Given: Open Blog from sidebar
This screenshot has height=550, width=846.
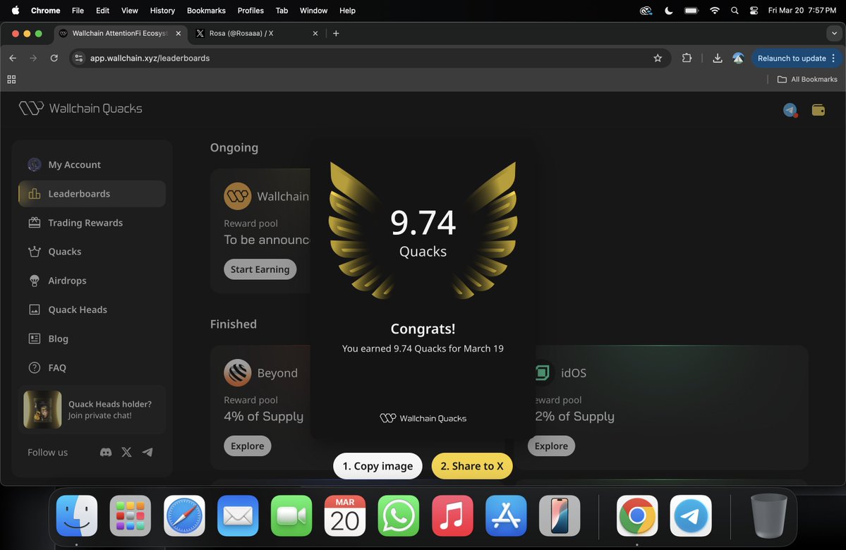Looking at the screenshot, I should click(x=92, y=338).
